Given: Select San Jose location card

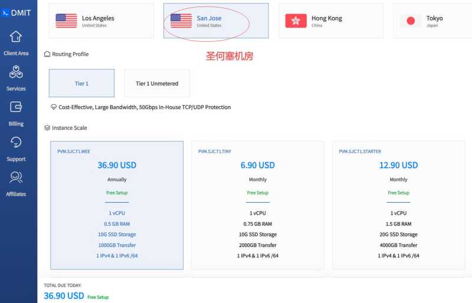Looking at the screenshot, I should (x=216, y=21).
